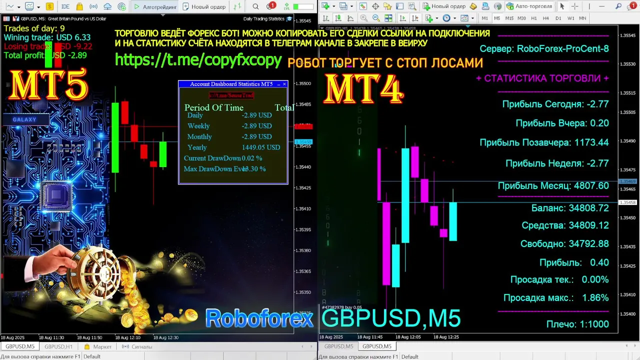The width and height of the screenshot is (640, 360).
Task: Click the new chart icon in MT4 toolbar
Action: click(x=325, y=6)
